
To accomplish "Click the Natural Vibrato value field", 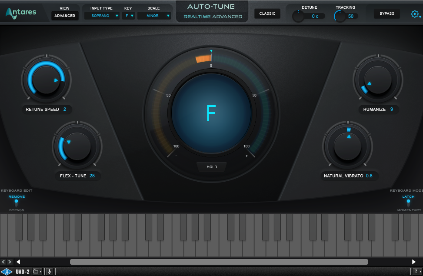I will [x=369, y=176].
